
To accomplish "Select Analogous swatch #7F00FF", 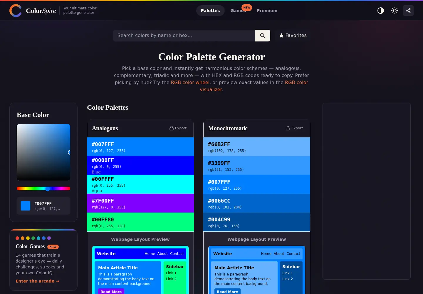I will tap(140, 203).
